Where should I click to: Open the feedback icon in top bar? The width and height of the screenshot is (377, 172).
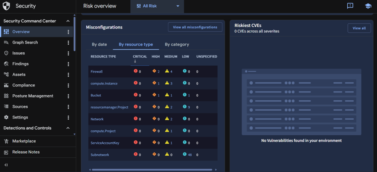(350, 6)
